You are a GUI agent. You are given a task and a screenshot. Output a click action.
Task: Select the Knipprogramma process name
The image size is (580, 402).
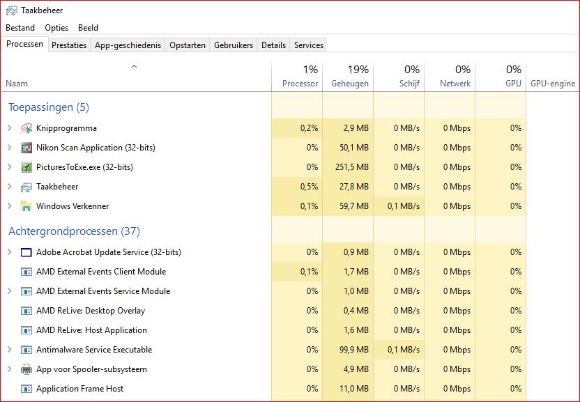click(67, 128)
